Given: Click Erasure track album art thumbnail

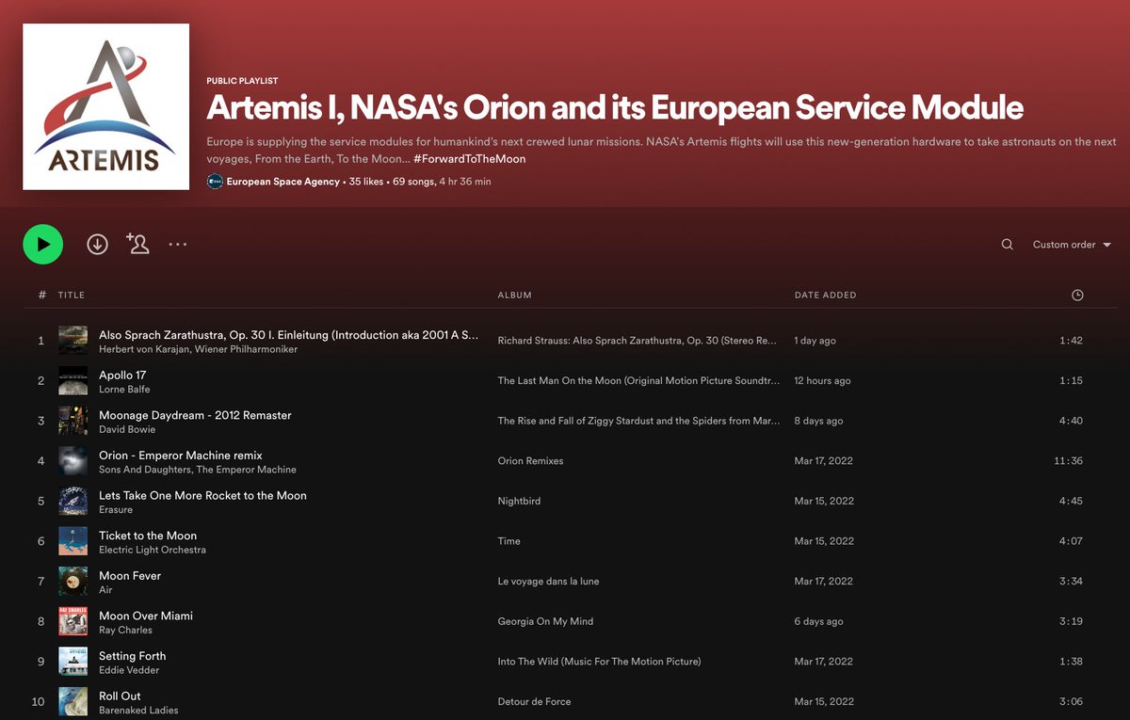Looking at the screenshot, I should [73, 502].
